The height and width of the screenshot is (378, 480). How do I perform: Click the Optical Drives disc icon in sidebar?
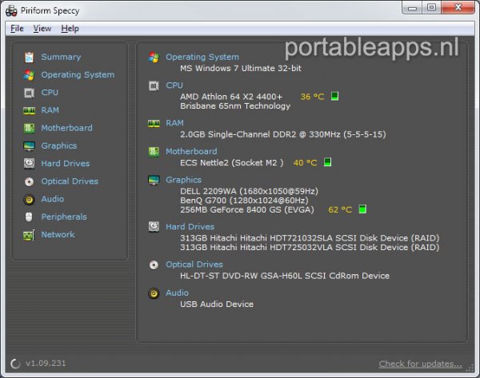tap(30, 181)
